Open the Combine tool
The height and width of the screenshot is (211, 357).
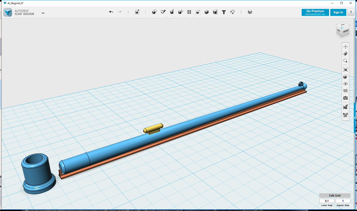click(207, 12)
